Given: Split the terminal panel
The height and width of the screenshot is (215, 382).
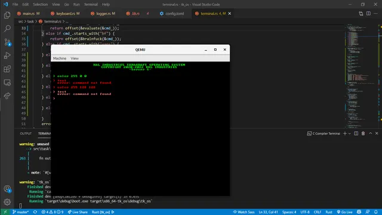Looking at the screenshot, I should coord(356,133).
